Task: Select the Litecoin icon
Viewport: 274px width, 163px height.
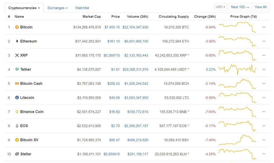Action: coord(17,98)
